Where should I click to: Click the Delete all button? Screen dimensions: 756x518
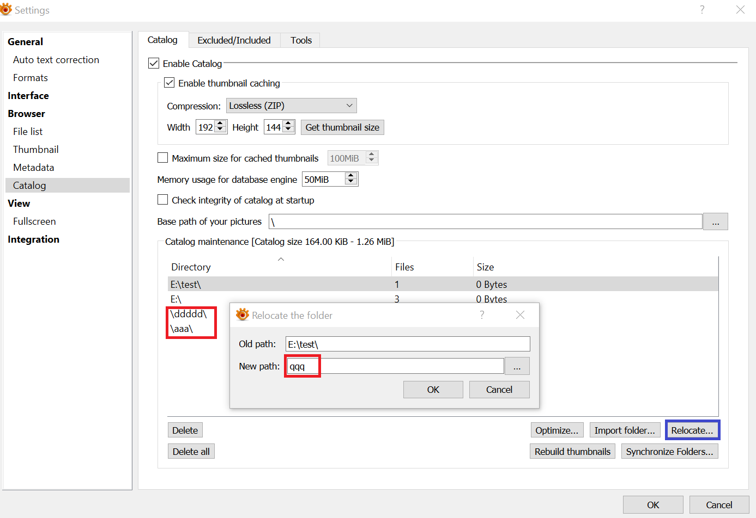(191, 452)
